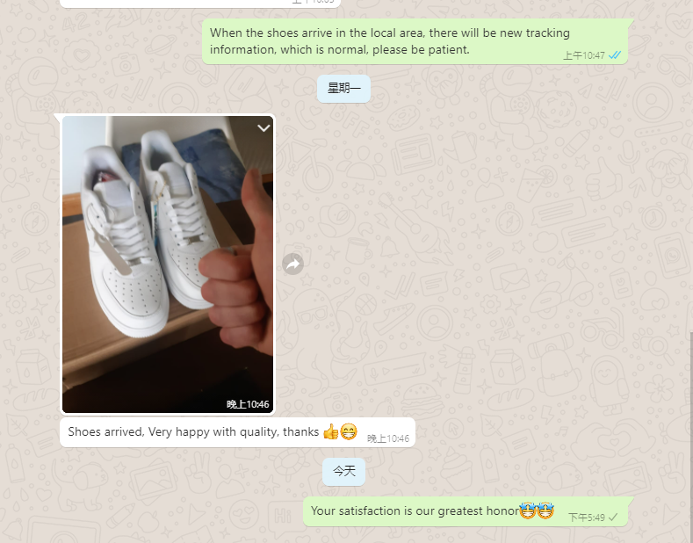Viewport: 693px width, 543px height.
Task: Click the thumbs up emoji in message
Action: click(330, 431)
